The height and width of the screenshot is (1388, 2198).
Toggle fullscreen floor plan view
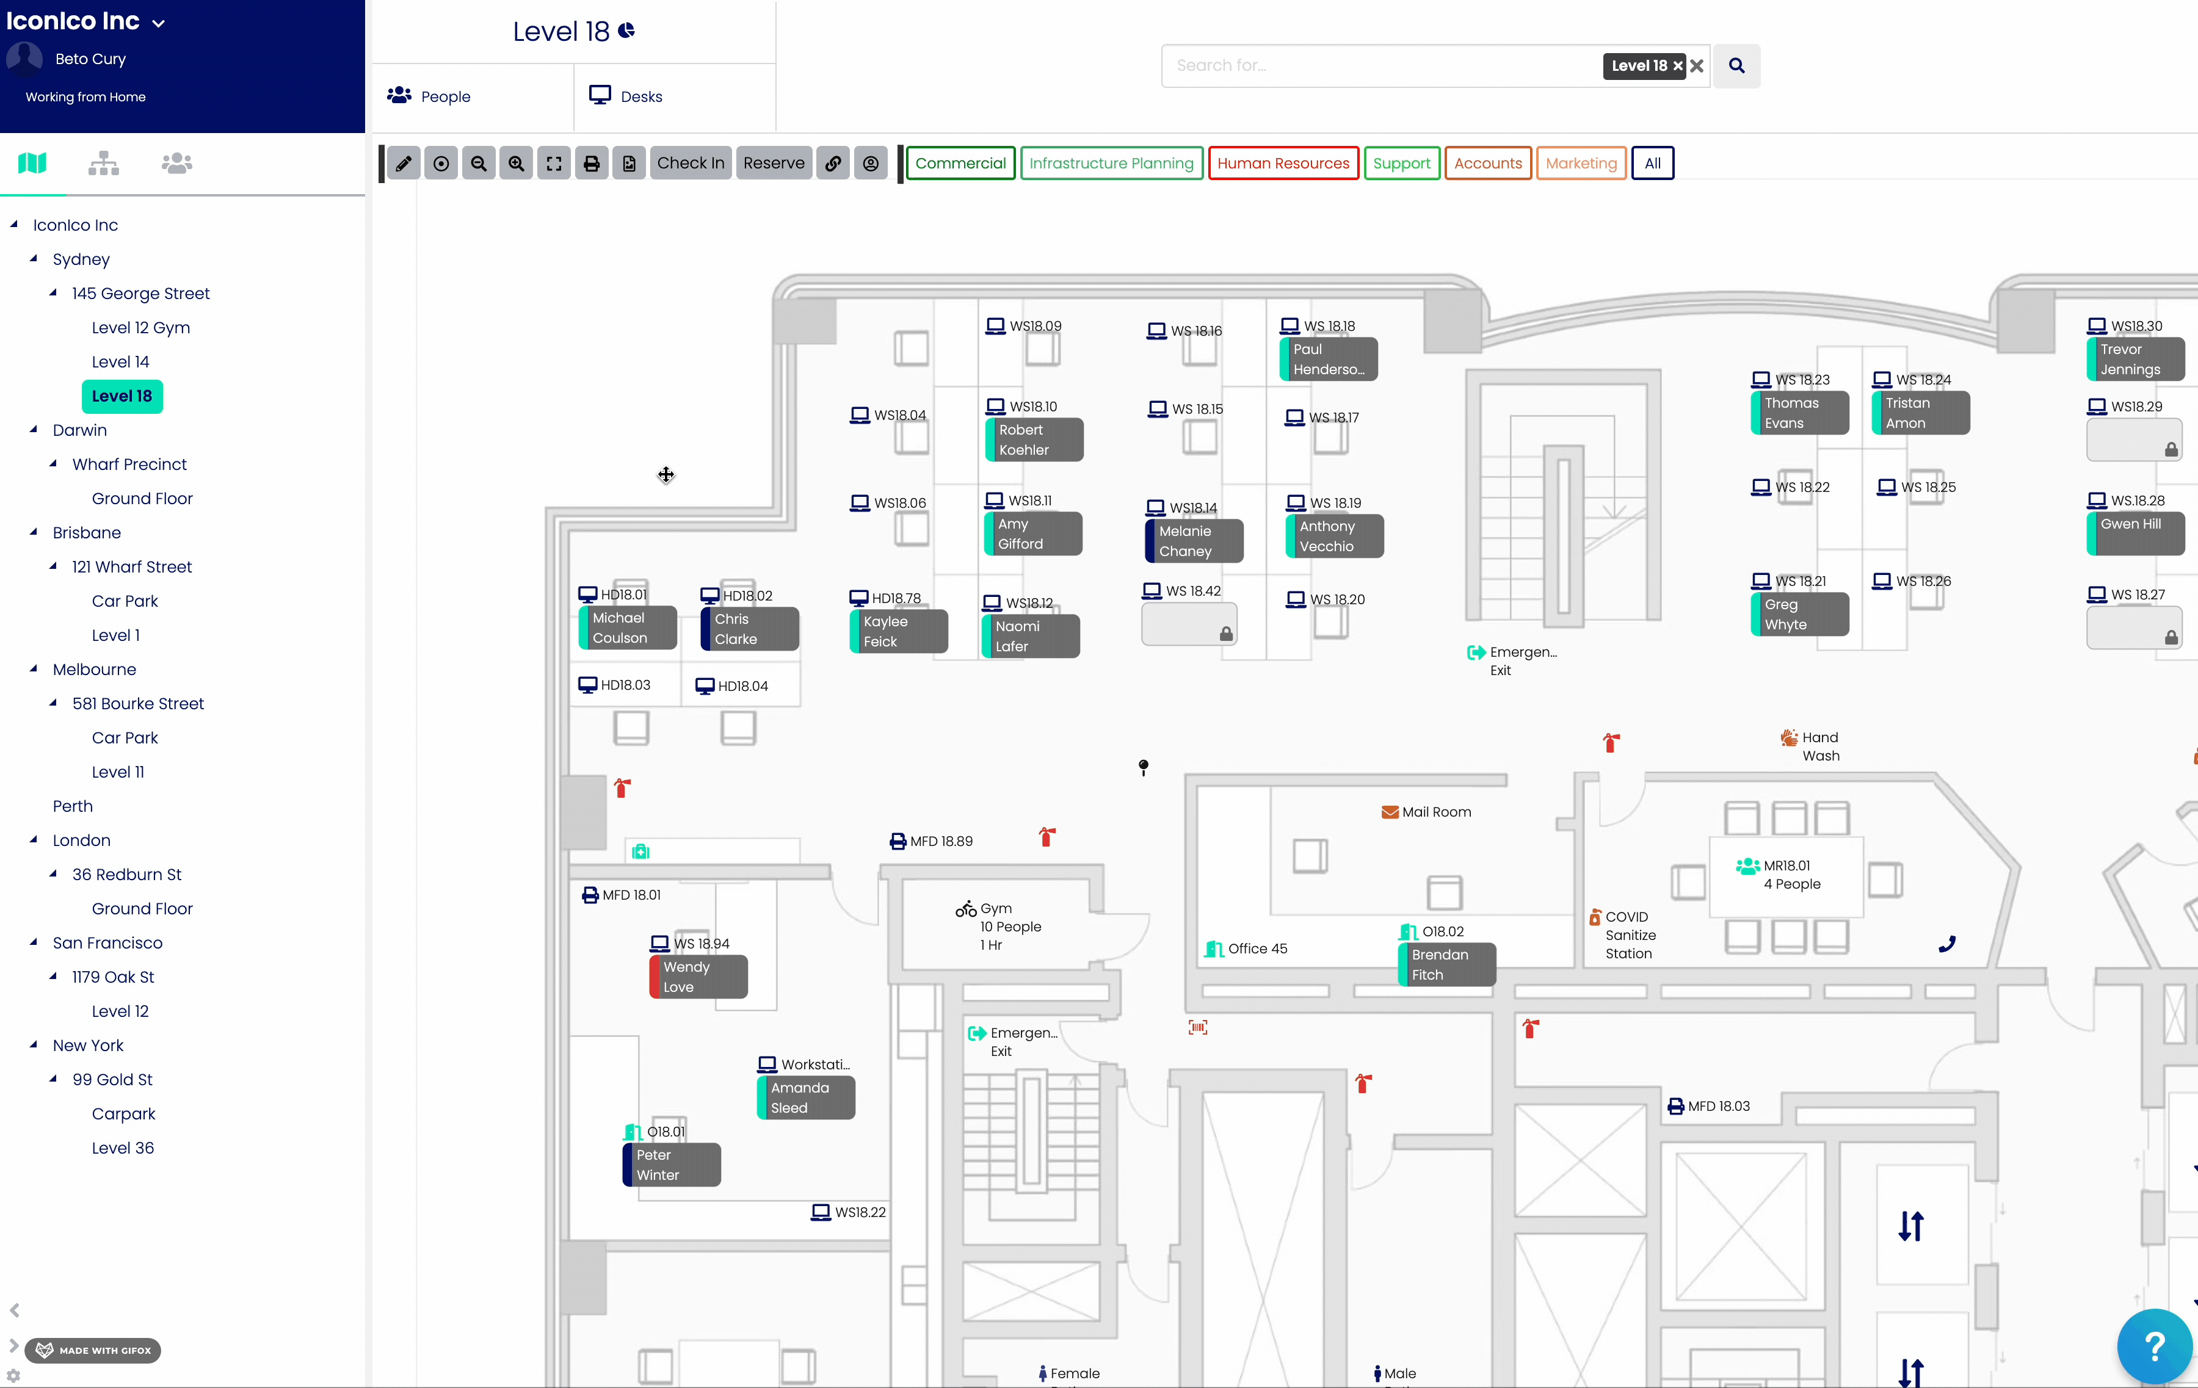pyautogui.click(x=554, y=164)
